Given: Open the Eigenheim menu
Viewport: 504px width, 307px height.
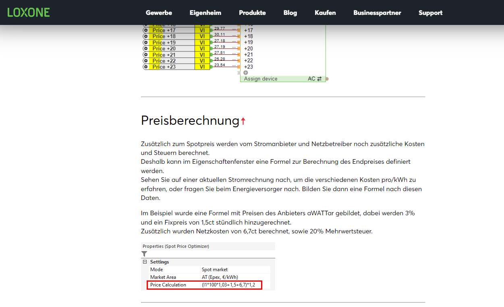Looking at the screenshot, I should point(205,12).
